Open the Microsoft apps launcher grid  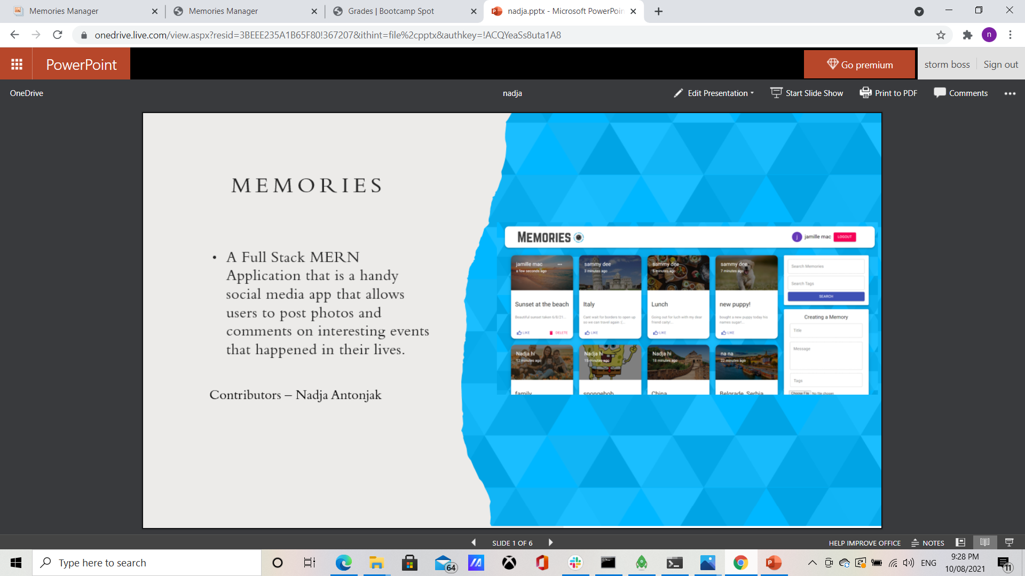tap(17, 64)
